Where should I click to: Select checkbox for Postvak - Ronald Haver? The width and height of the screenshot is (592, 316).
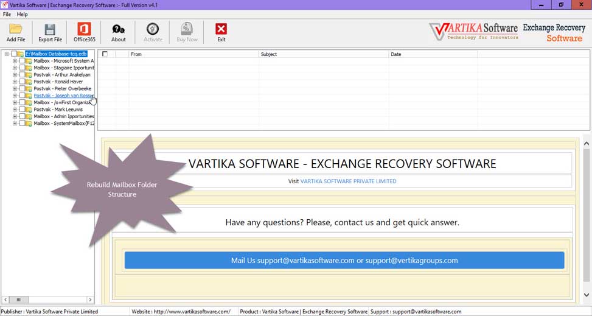tap(23, 82)
